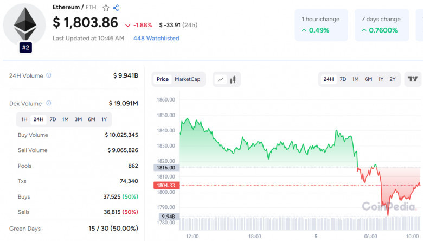The width and height of the screenshot is (423, 241).
Task: Click the 7 days change card
Action: coord(382,25)
